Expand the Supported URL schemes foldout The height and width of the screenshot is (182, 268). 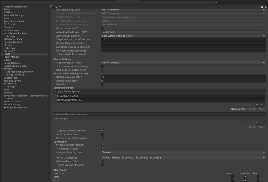click(57, 54)
